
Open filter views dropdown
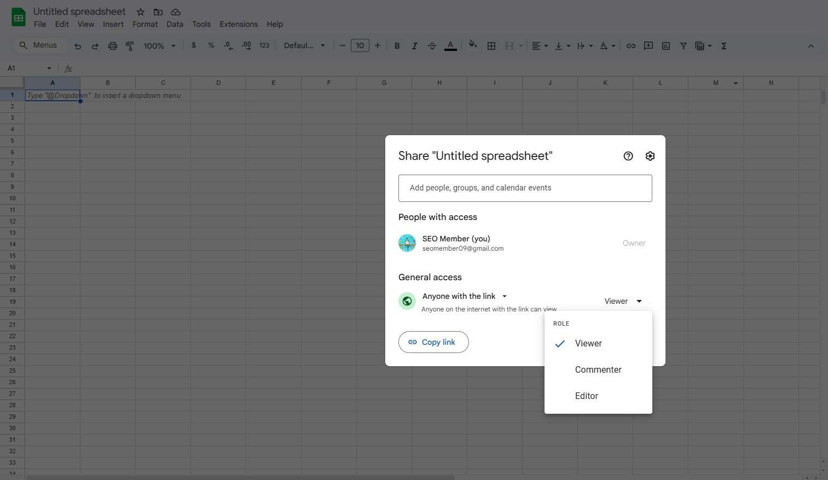coord(703,46)
